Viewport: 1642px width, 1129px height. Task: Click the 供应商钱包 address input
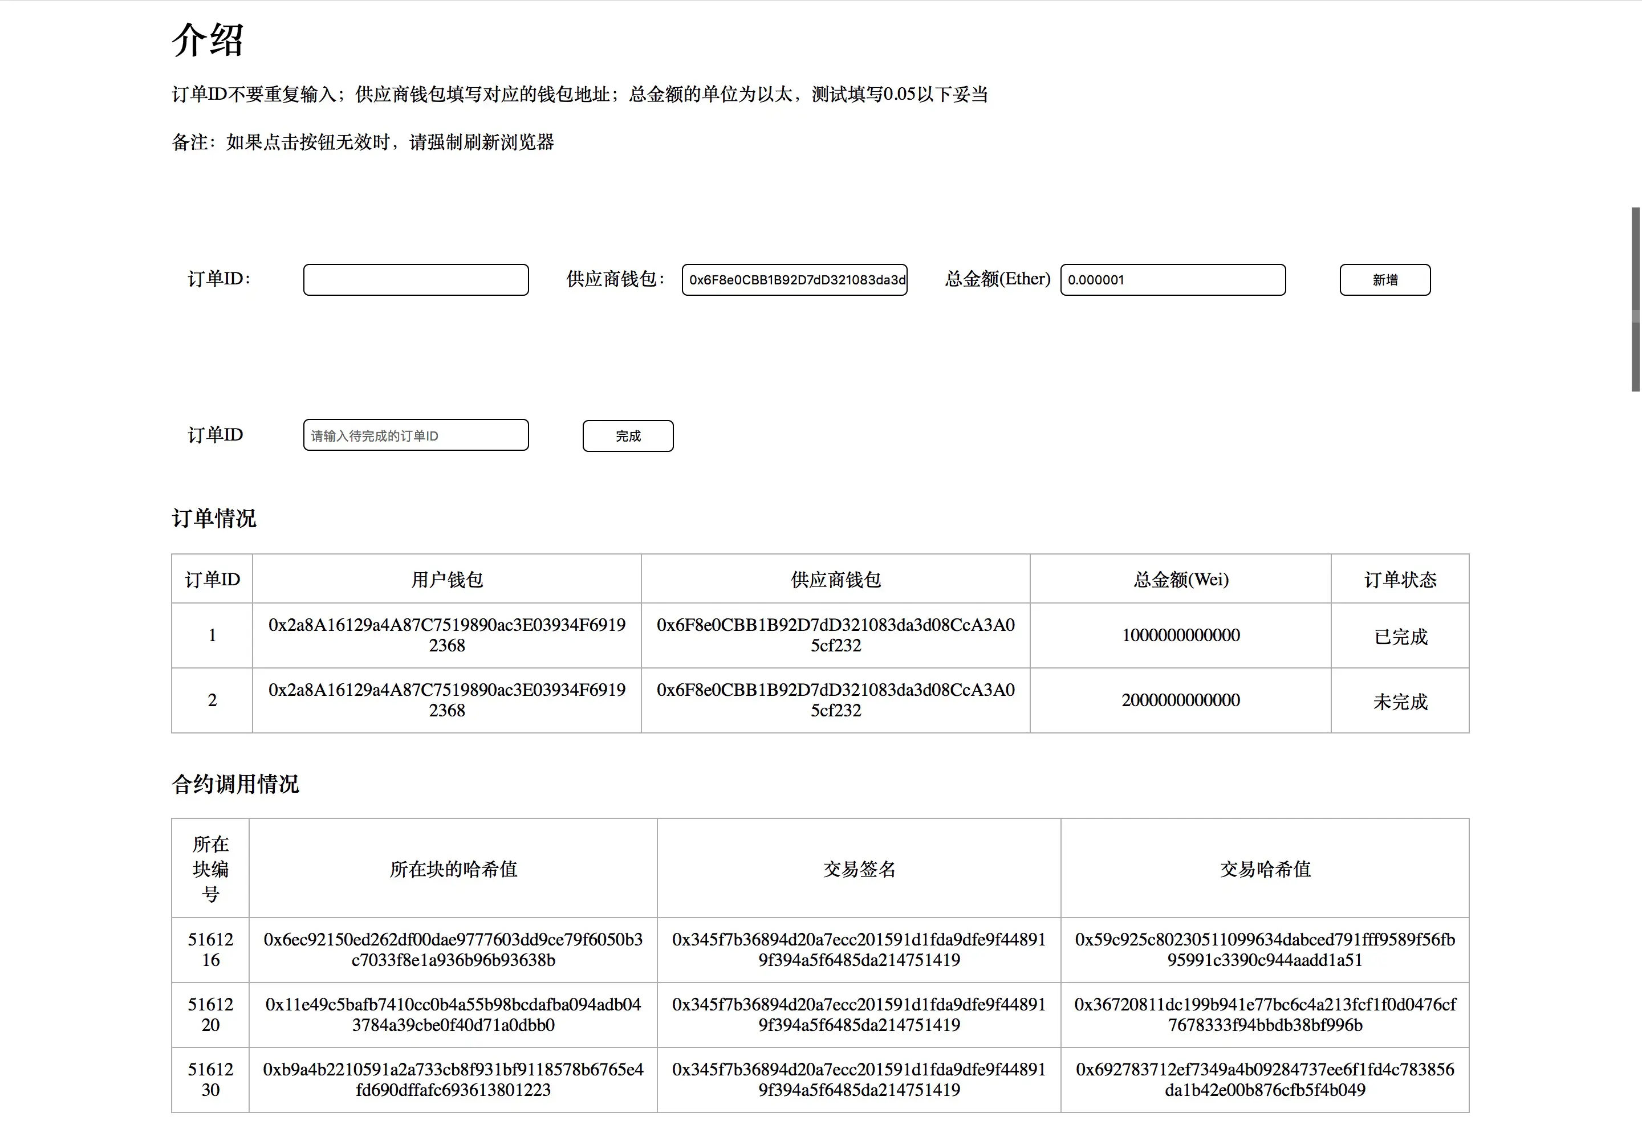794,279
